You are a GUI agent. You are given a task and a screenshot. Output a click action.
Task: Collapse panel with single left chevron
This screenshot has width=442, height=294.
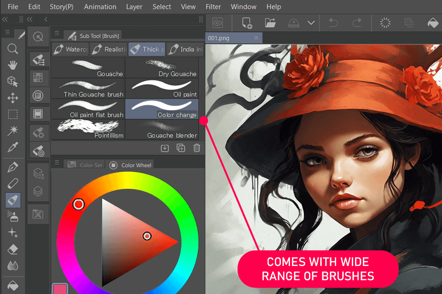(x=46, y=19)
